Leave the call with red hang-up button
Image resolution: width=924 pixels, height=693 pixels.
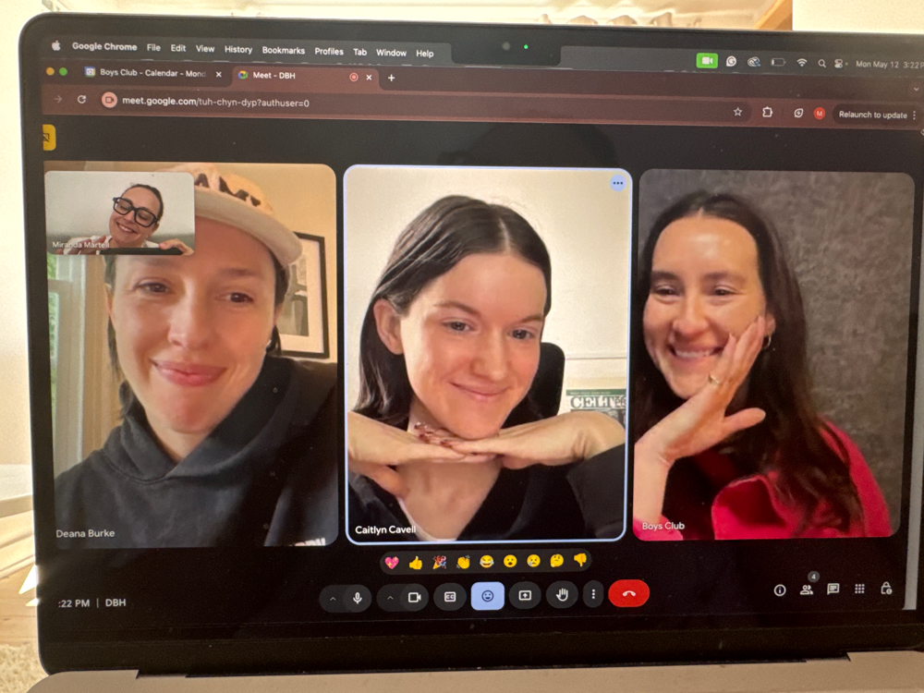click(628, 593)
